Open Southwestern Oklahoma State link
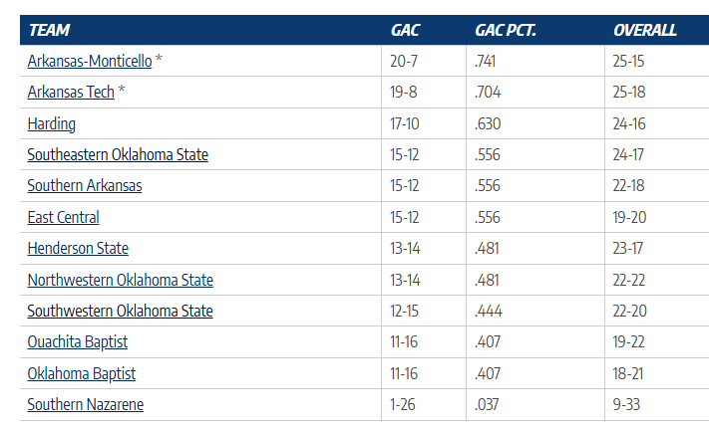The image size is (709, 431). click(x=120, y=311)
